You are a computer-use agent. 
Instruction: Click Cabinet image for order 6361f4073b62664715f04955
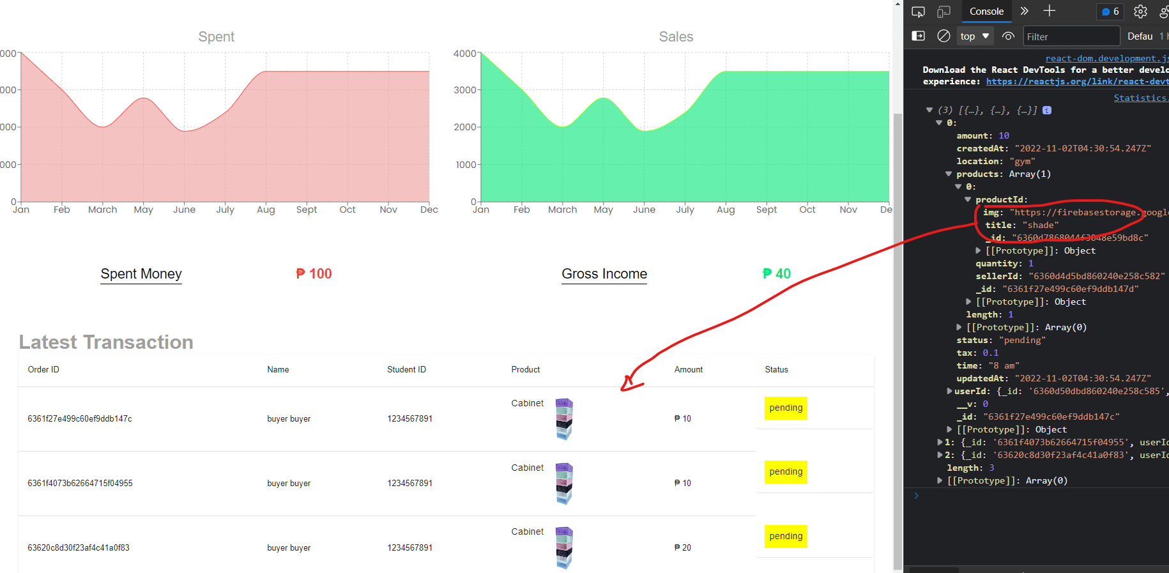(564, 484)
